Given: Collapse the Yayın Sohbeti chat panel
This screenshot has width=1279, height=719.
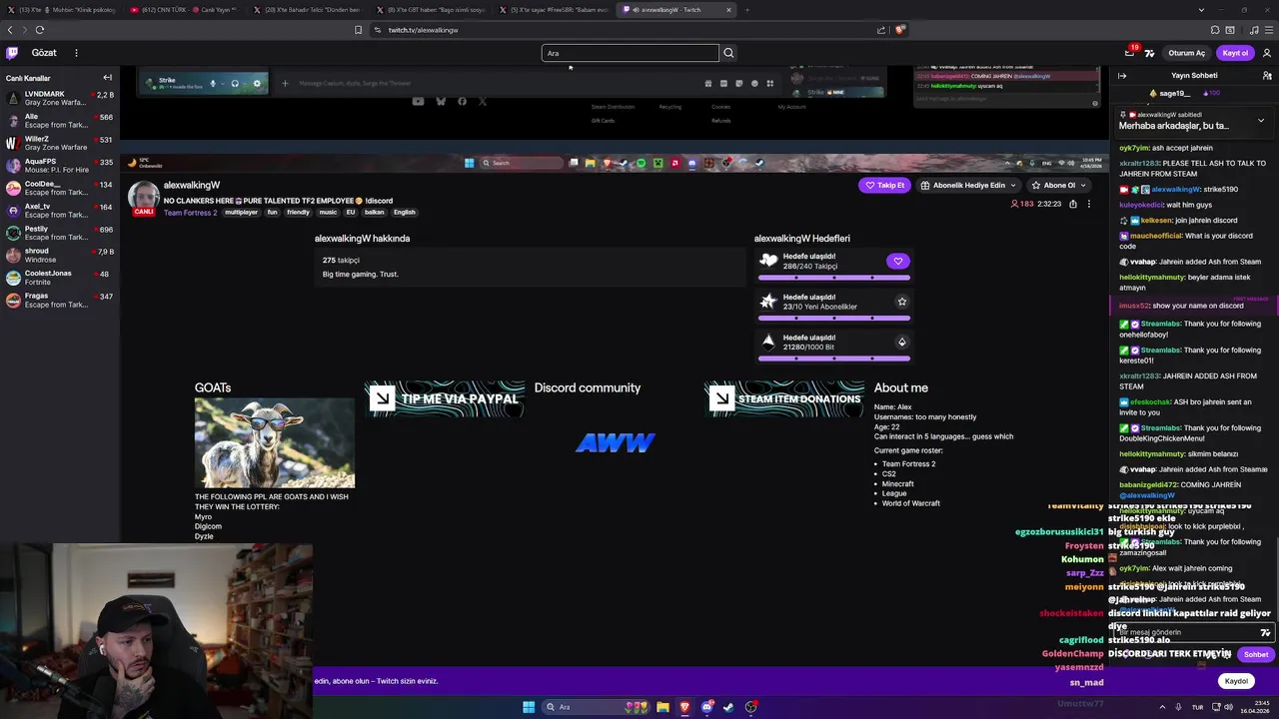Looking at the screenshot, I should (x=1122, y=76).
